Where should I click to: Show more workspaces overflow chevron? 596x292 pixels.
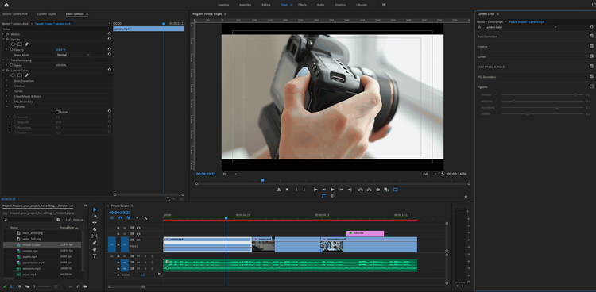tap(383, 5)
